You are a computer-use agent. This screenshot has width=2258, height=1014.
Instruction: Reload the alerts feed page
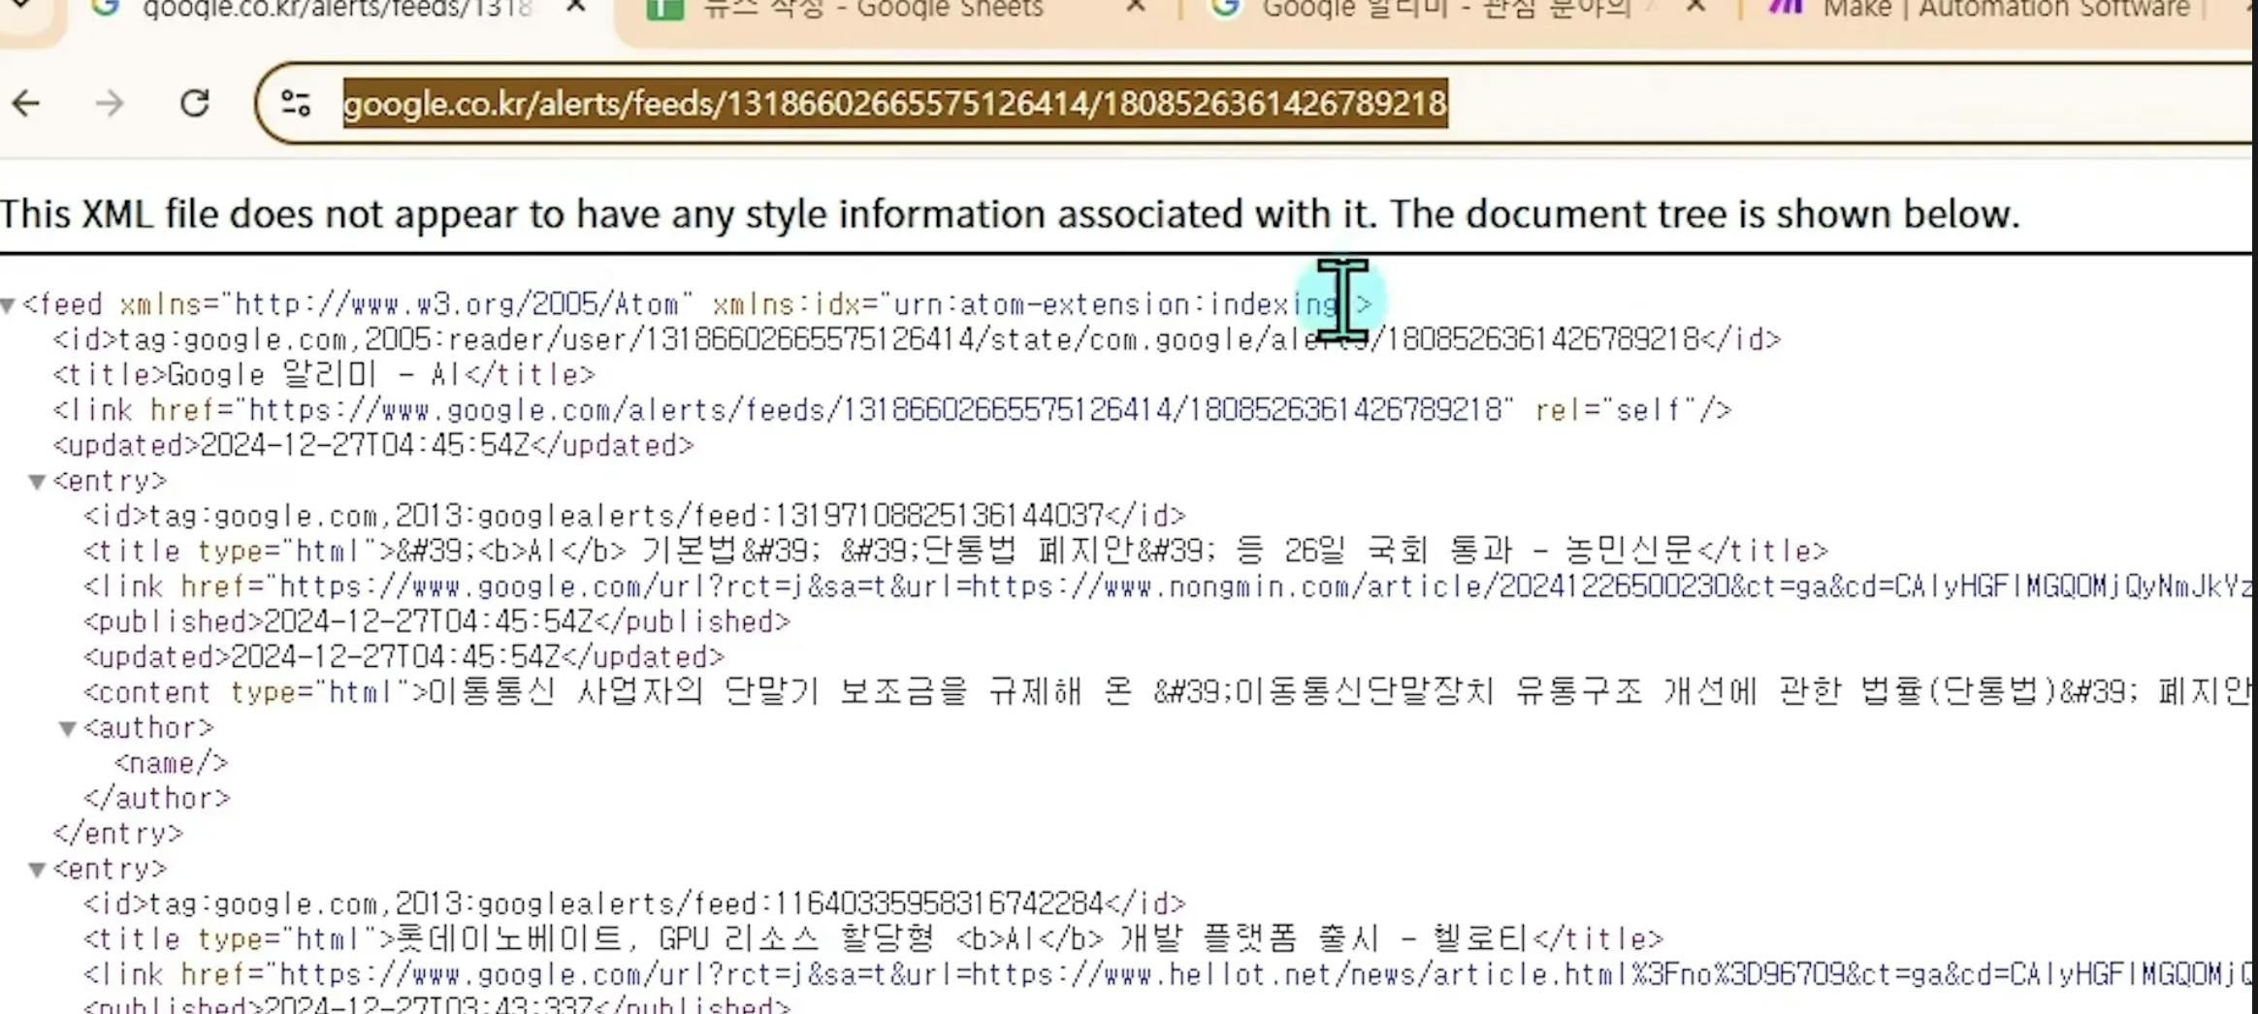[x=195, y=103]
